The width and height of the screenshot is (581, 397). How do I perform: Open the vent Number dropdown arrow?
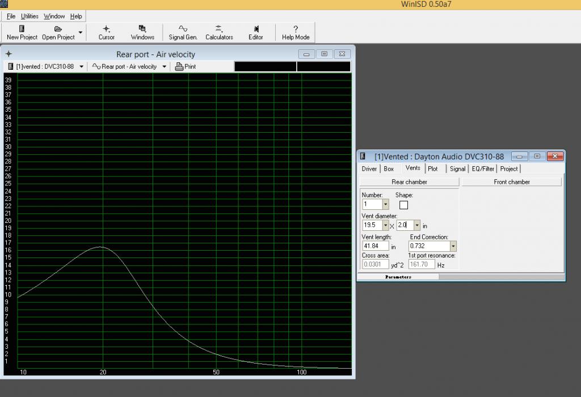tap(385, 204)
